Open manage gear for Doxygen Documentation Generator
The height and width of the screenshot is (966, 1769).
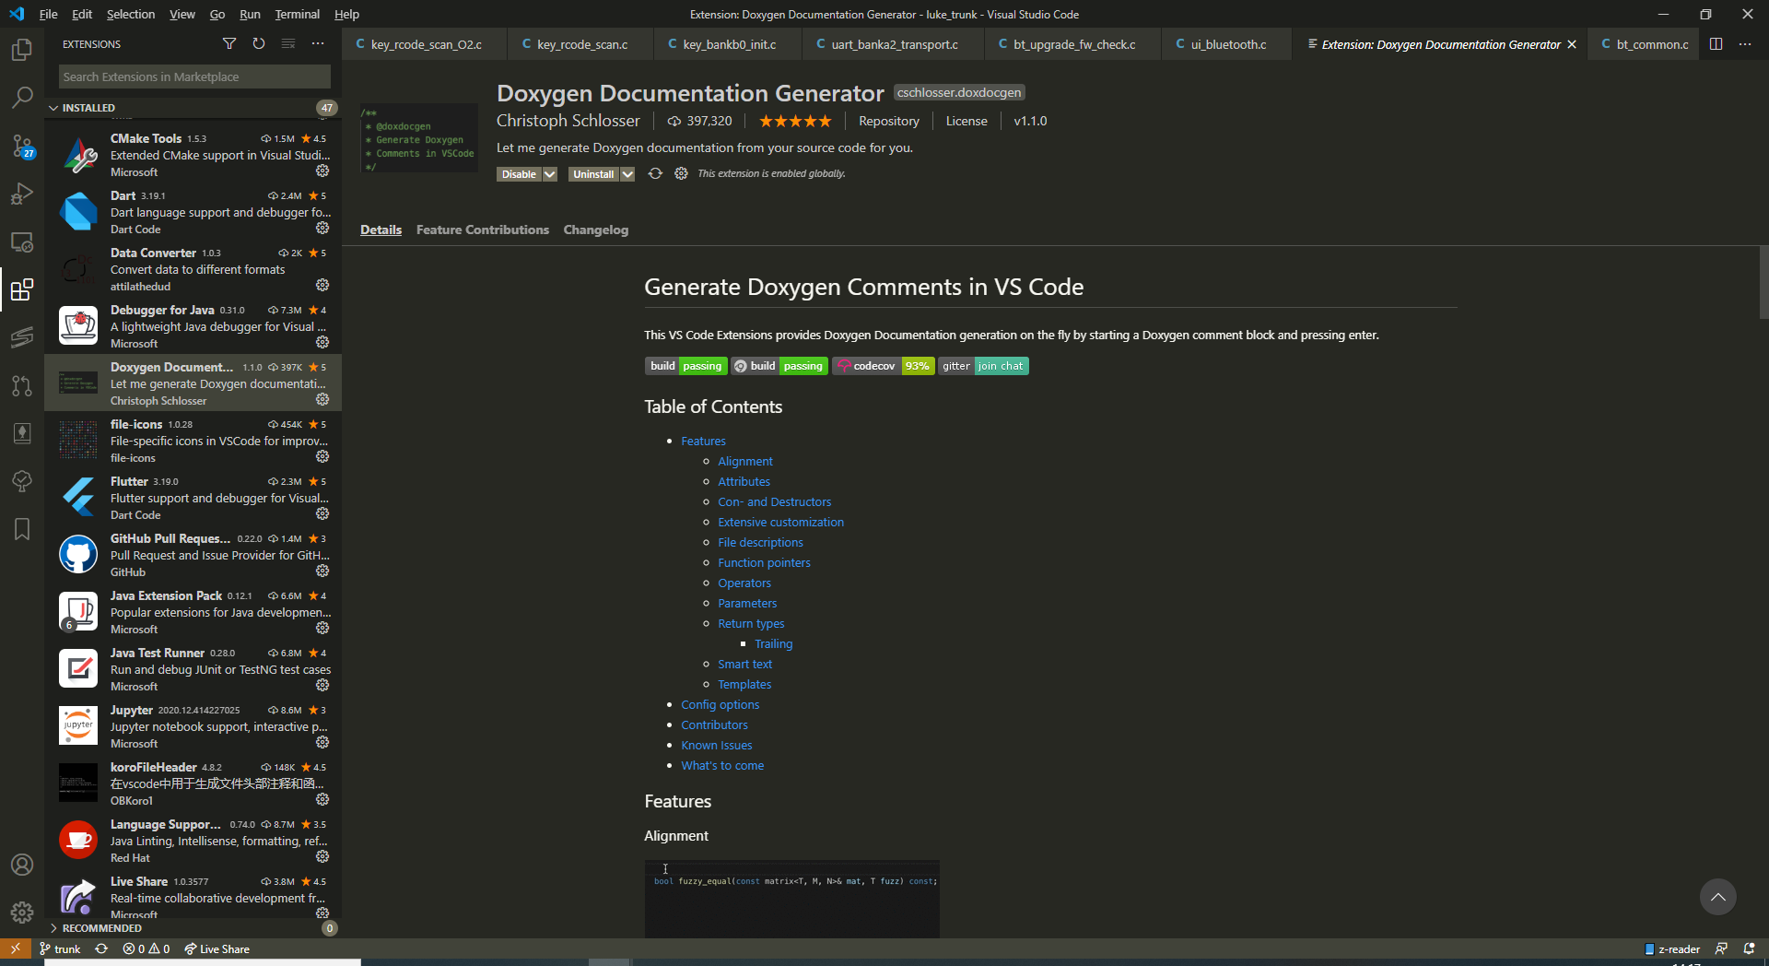tap(322, 399)
